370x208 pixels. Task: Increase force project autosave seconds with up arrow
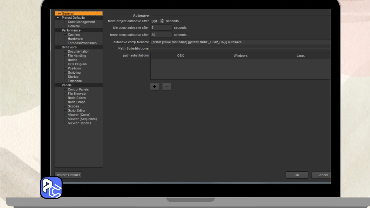coord(162,20)
